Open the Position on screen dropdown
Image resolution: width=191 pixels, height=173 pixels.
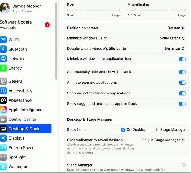click(176, 28)
